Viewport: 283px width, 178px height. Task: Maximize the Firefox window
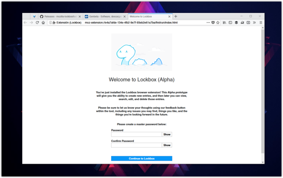coord(251,16)
